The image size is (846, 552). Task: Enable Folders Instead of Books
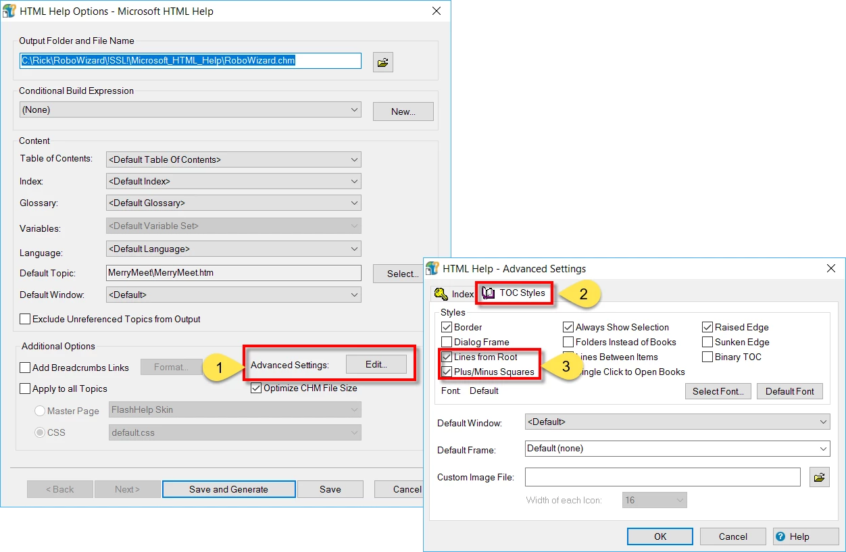[x=568, y=342]
